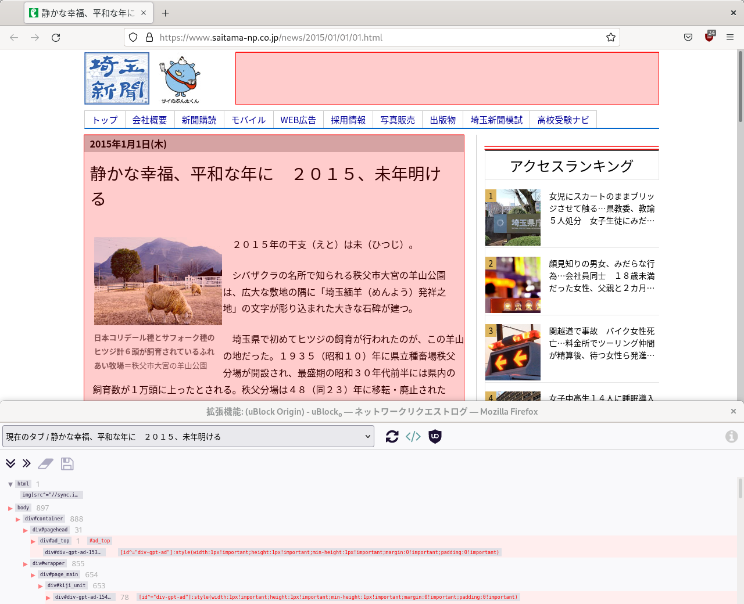Click the date 2015年1月1日(木)
This screenshot has height=604, width=744.
pyautogui.click(x=128, y=144)
